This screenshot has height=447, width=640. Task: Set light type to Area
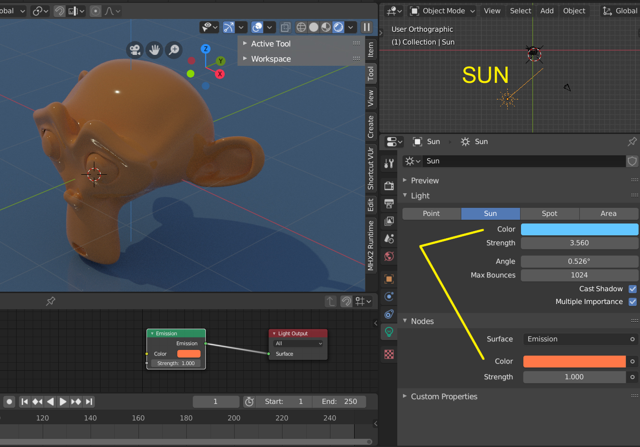coord(609,214)
